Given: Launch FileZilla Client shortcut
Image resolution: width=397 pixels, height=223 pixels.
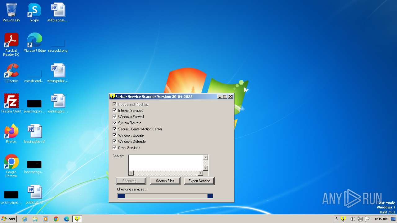Looking at the screenshot, I should [11, 103].
